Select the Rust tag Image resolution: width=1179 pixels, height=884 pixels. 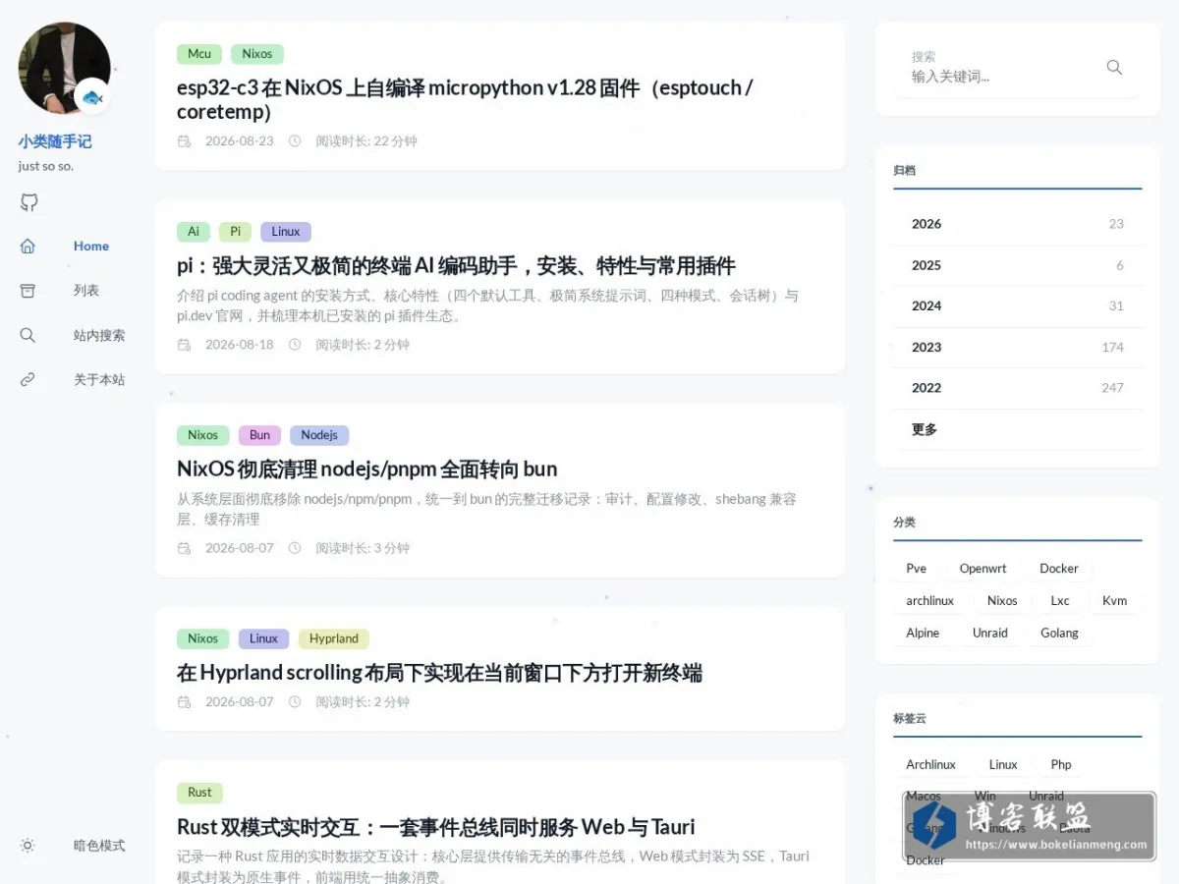click(199, 793)
